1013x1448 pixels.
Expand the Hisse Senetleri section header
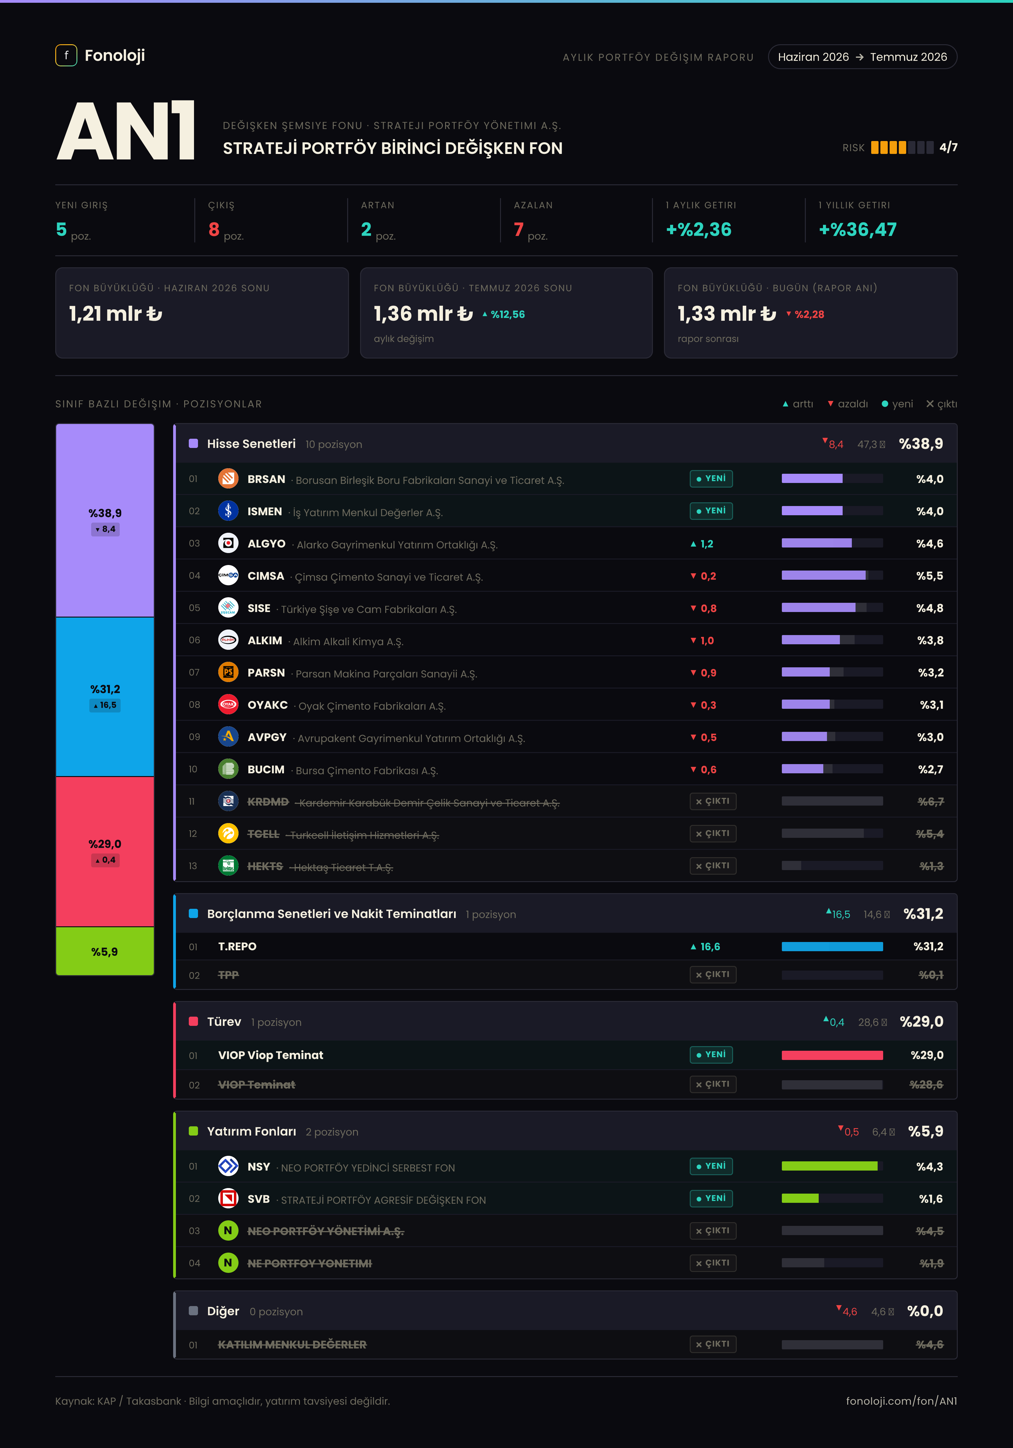[566, 444]
